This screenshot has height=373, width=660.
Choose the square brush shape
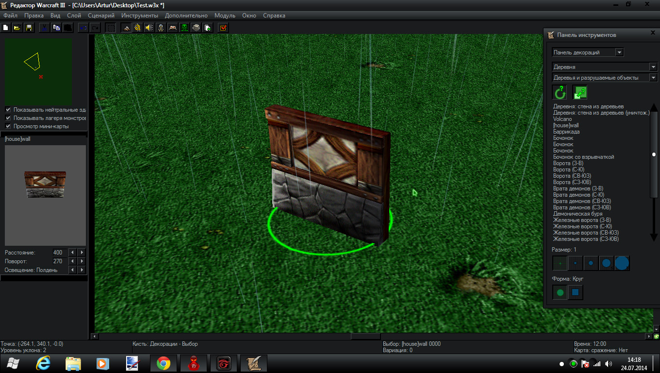tap(576, 292)
